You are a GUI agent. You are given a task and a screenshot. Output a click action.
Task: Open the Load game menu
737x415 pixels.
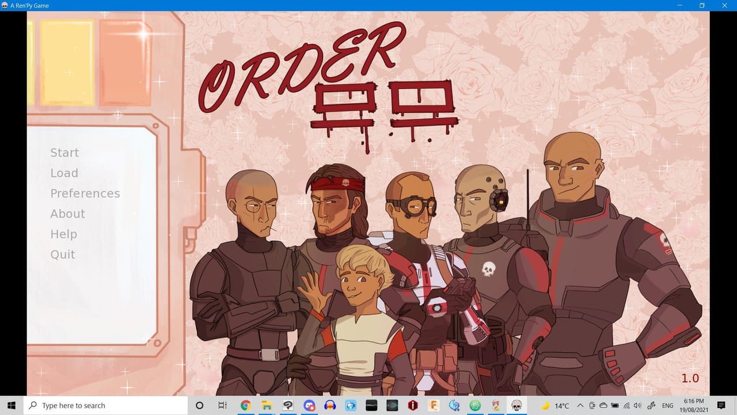coord(64,173)
